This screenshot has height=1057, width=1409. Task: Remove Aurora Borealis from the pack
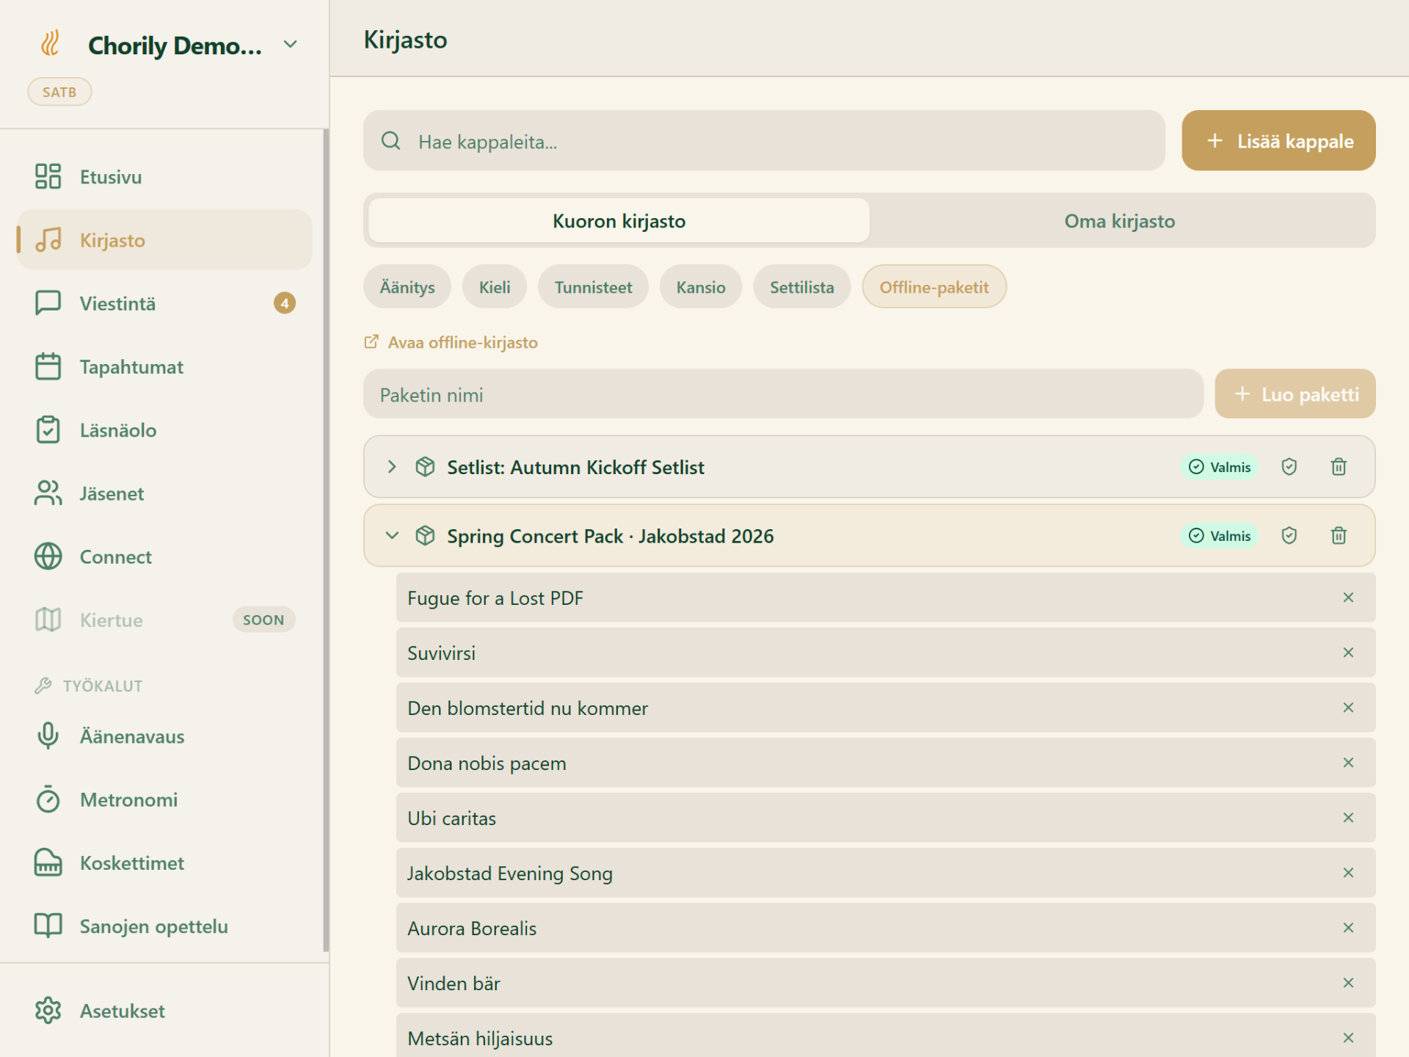[1348, 928]
